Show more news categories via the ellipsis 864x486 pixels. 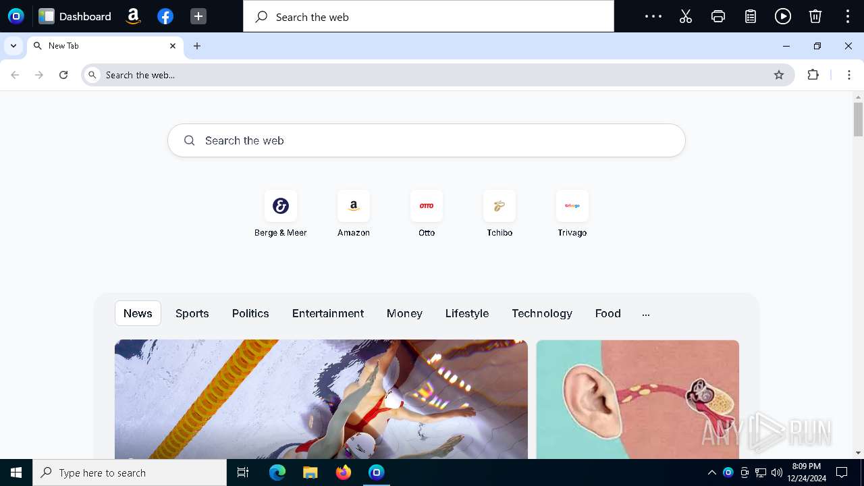646,314
